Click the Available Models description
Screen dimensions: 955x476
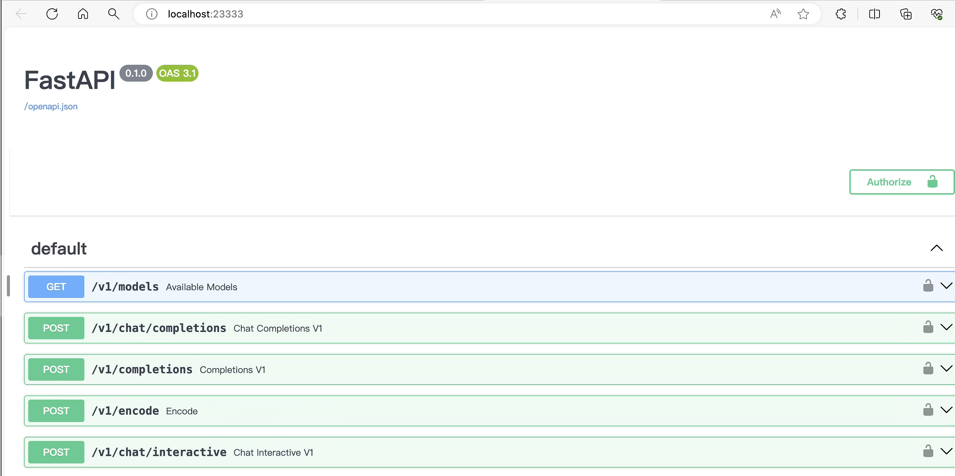[x=202, y=287]
